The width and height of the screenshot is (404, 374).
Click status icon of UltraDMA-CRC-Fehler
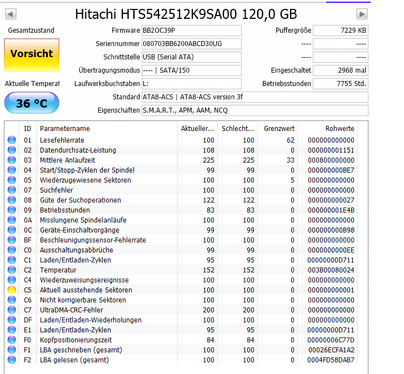[x=12, y=310]
